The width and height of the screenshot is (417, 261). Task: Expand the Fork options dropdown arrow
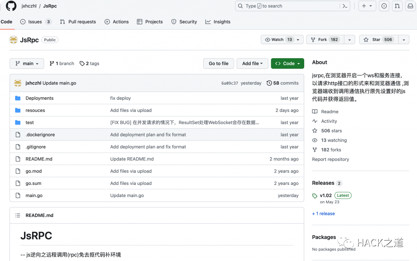tap(349, 39)
